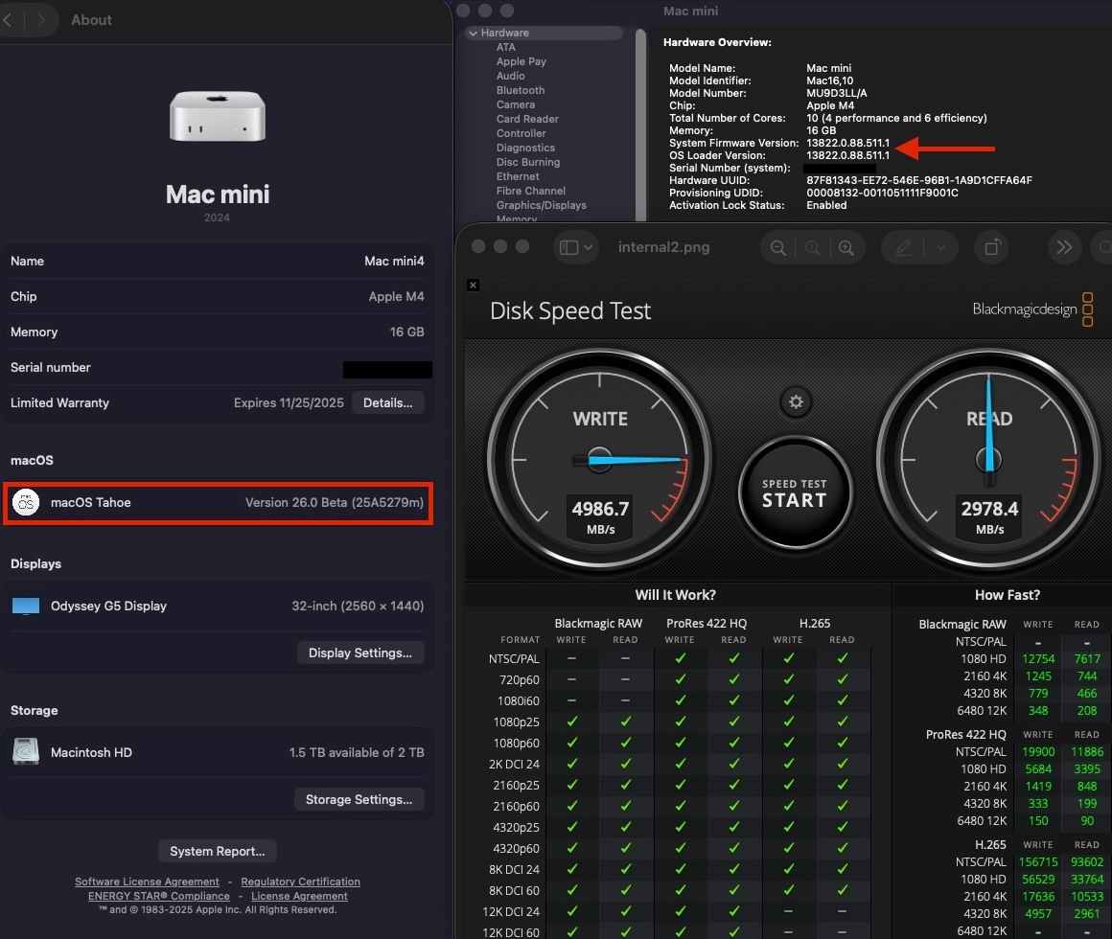Select Ethernet in Hardware list
This screenshot has height=939, width=1112.
click(x=518, y=176)
